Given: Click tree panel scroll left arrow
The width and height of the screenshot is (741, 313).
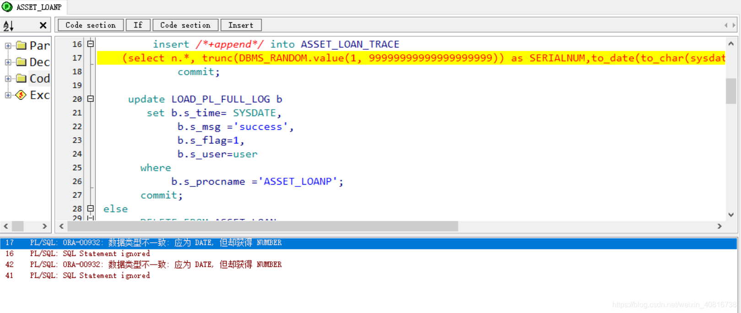Looking at the screenshot, I should tap(6, 226).
